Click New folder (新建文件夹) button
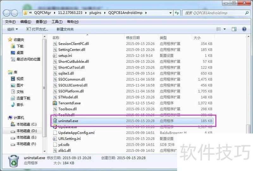 pos(65,29)
